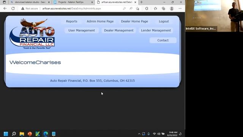Close the Projects - Katalon TestOps tab
Image resolution: width=243 pixels, height=137 pixels.
tap(92, 2)
